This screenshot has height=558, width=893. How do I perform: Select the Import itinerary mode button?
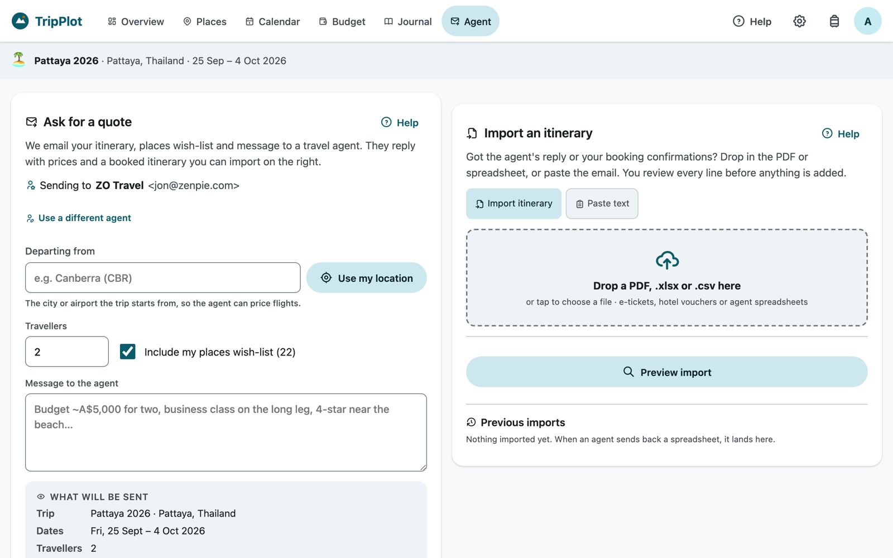513,204
